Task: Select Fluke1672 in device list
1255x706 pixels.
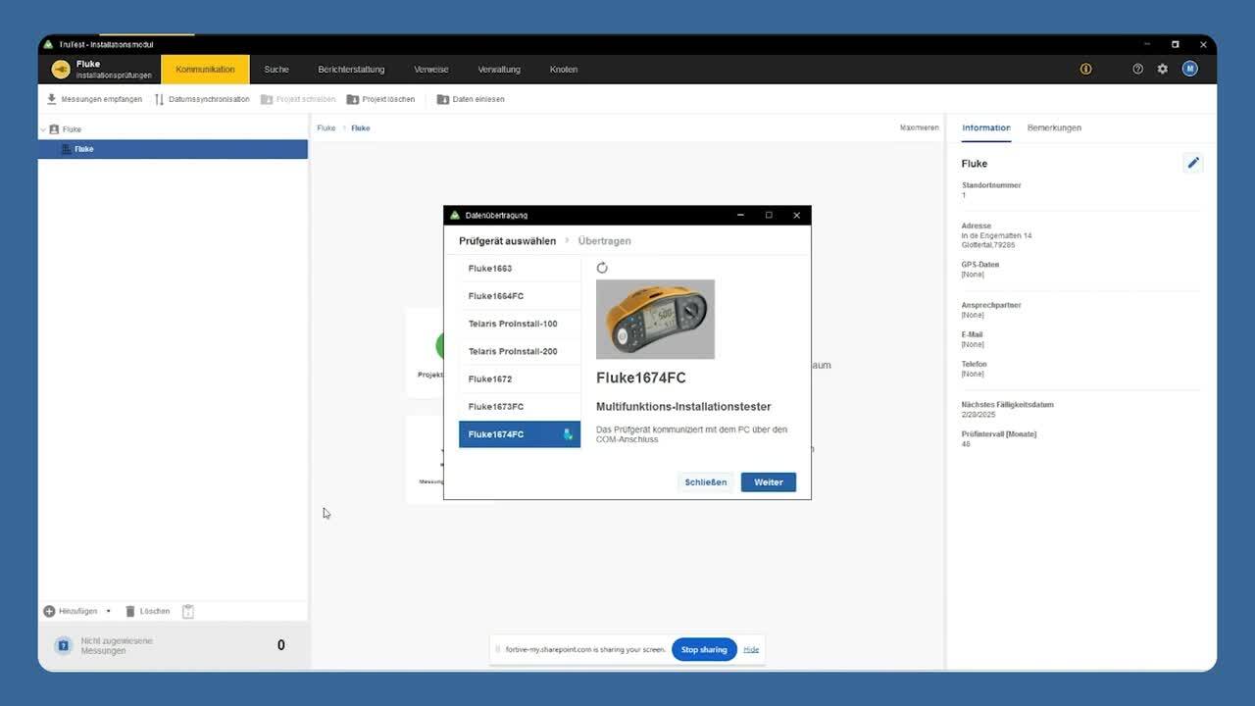Action: tap(520, 378)
